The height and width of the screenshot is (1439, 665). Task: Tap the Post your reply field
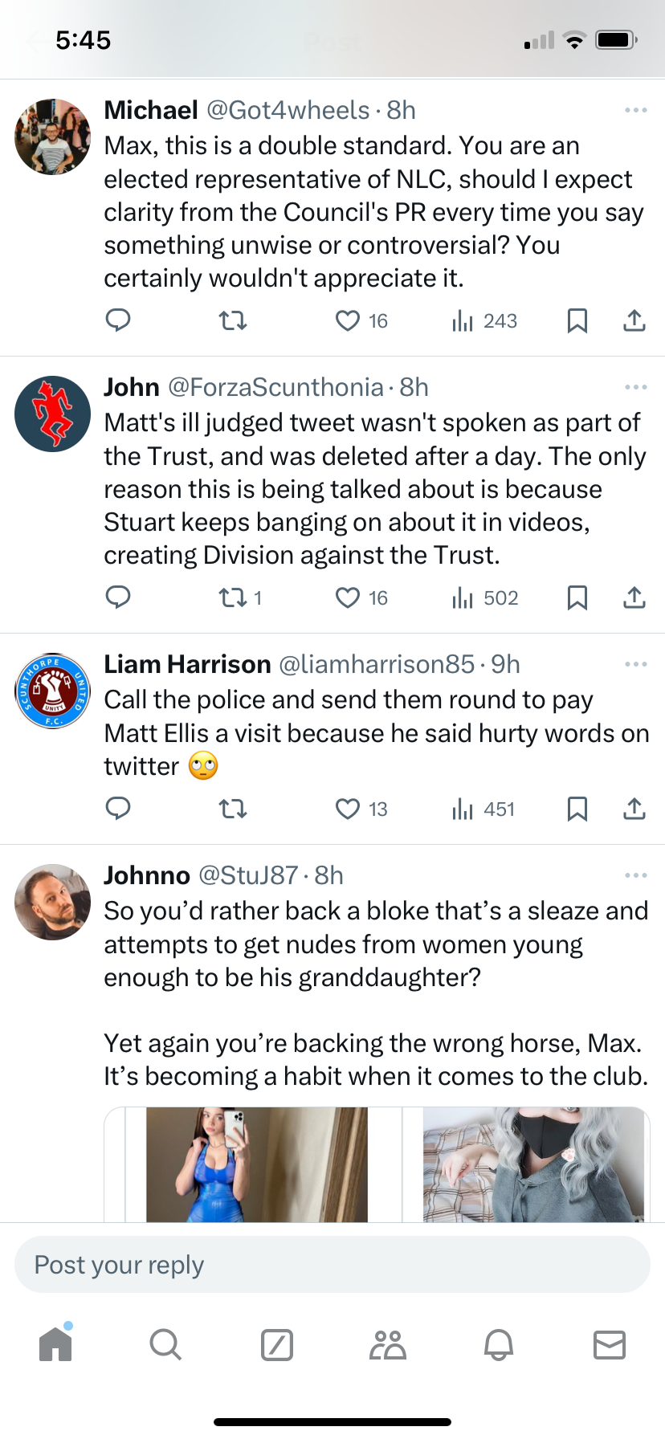332,1265
